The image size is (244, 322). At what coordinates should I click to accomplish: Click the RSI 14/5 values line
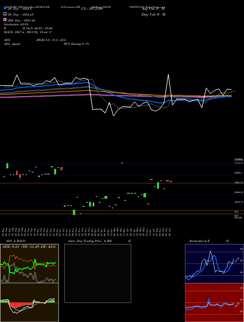coord(28,28)
